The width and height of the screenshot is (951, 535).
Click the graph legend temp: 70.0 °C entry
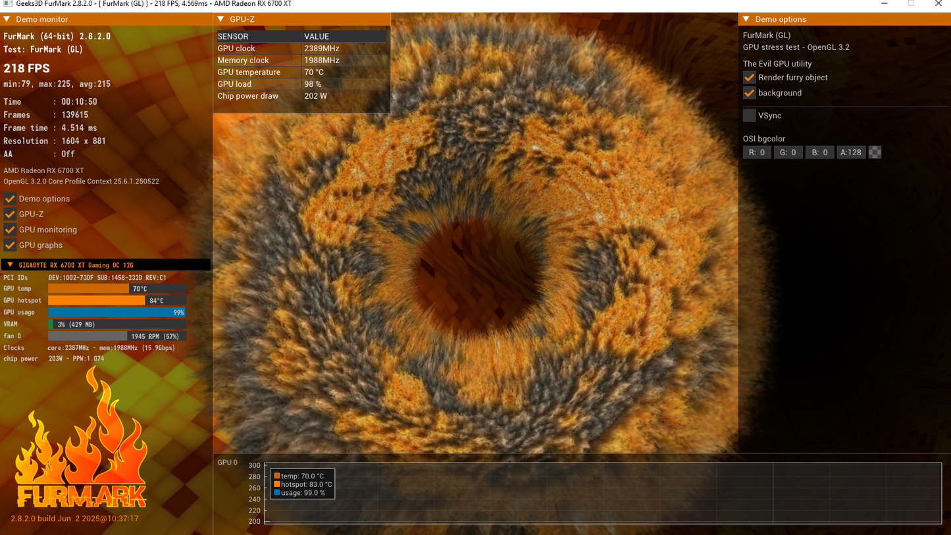[x=299, y=476]
